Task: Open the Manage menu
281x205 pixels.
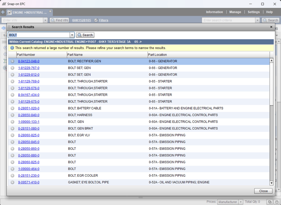Action: [x=235, y=12]
